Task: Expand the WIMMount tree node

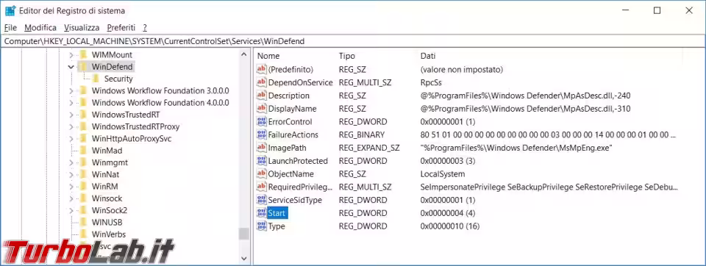Action: (x=71, y=55)
